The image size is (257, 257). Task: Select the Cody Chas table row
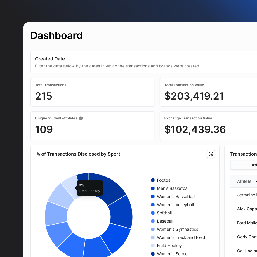(x=247, y=237)
